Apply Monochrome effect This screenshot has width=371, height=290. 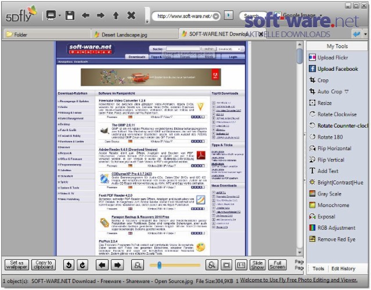point(329,205)
